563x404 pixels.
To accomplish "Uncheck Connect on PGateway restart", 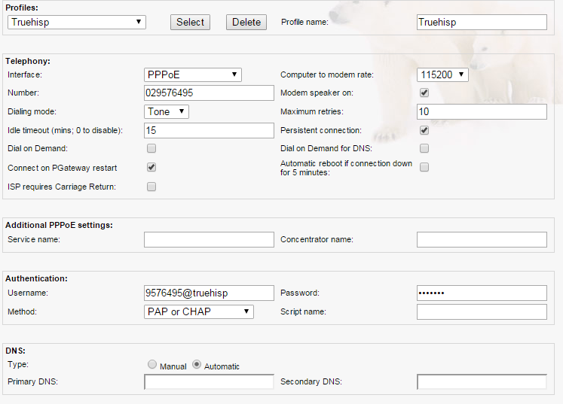I will pyautogui.click(x=151, y=167).
